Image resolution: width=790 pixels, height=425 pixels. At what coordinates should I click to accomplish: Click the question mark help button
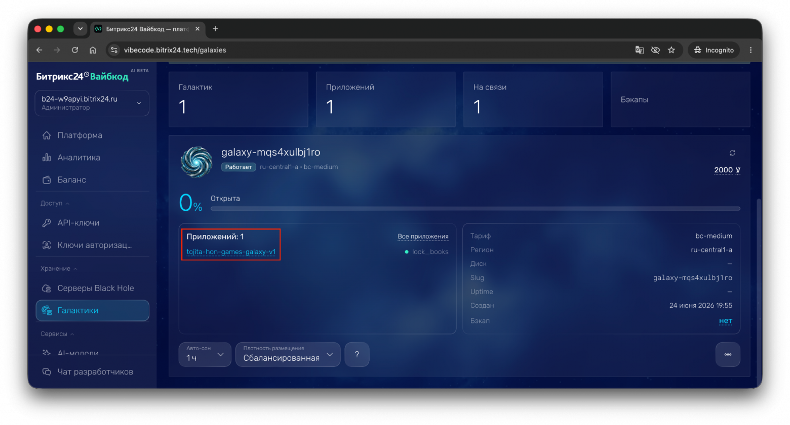coord(357,355)
